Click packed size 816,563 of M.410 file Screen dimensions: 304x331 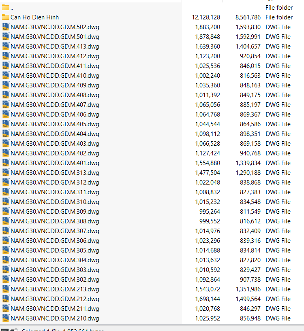pos(250,76)
